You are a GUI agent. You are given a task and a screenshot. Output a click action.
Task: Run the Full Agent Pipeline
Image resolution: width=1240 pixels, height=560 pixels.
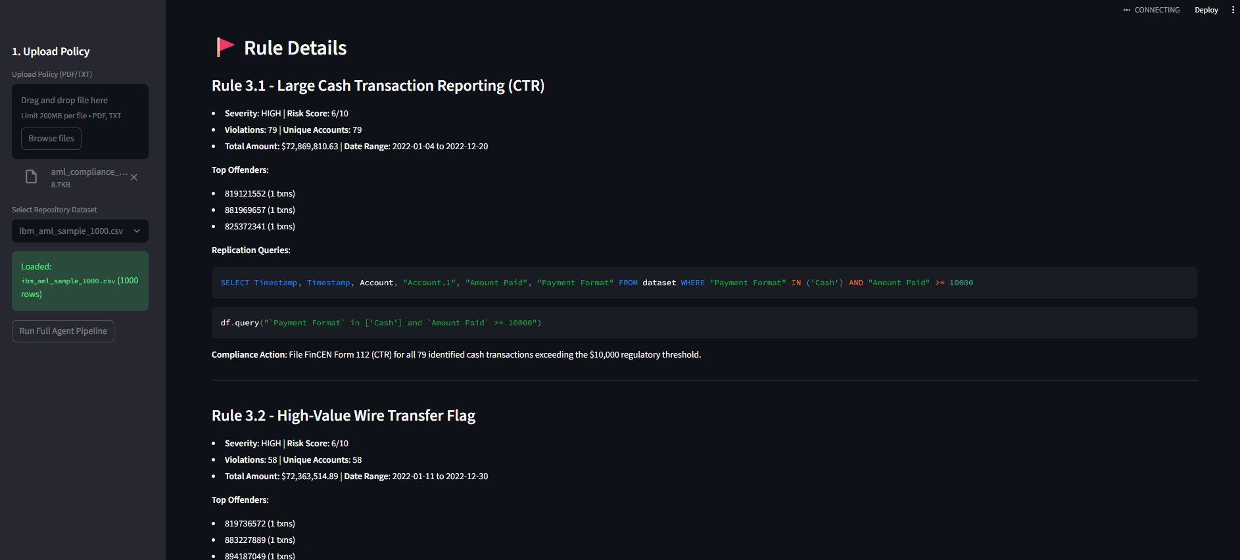[x=63, y=331]
